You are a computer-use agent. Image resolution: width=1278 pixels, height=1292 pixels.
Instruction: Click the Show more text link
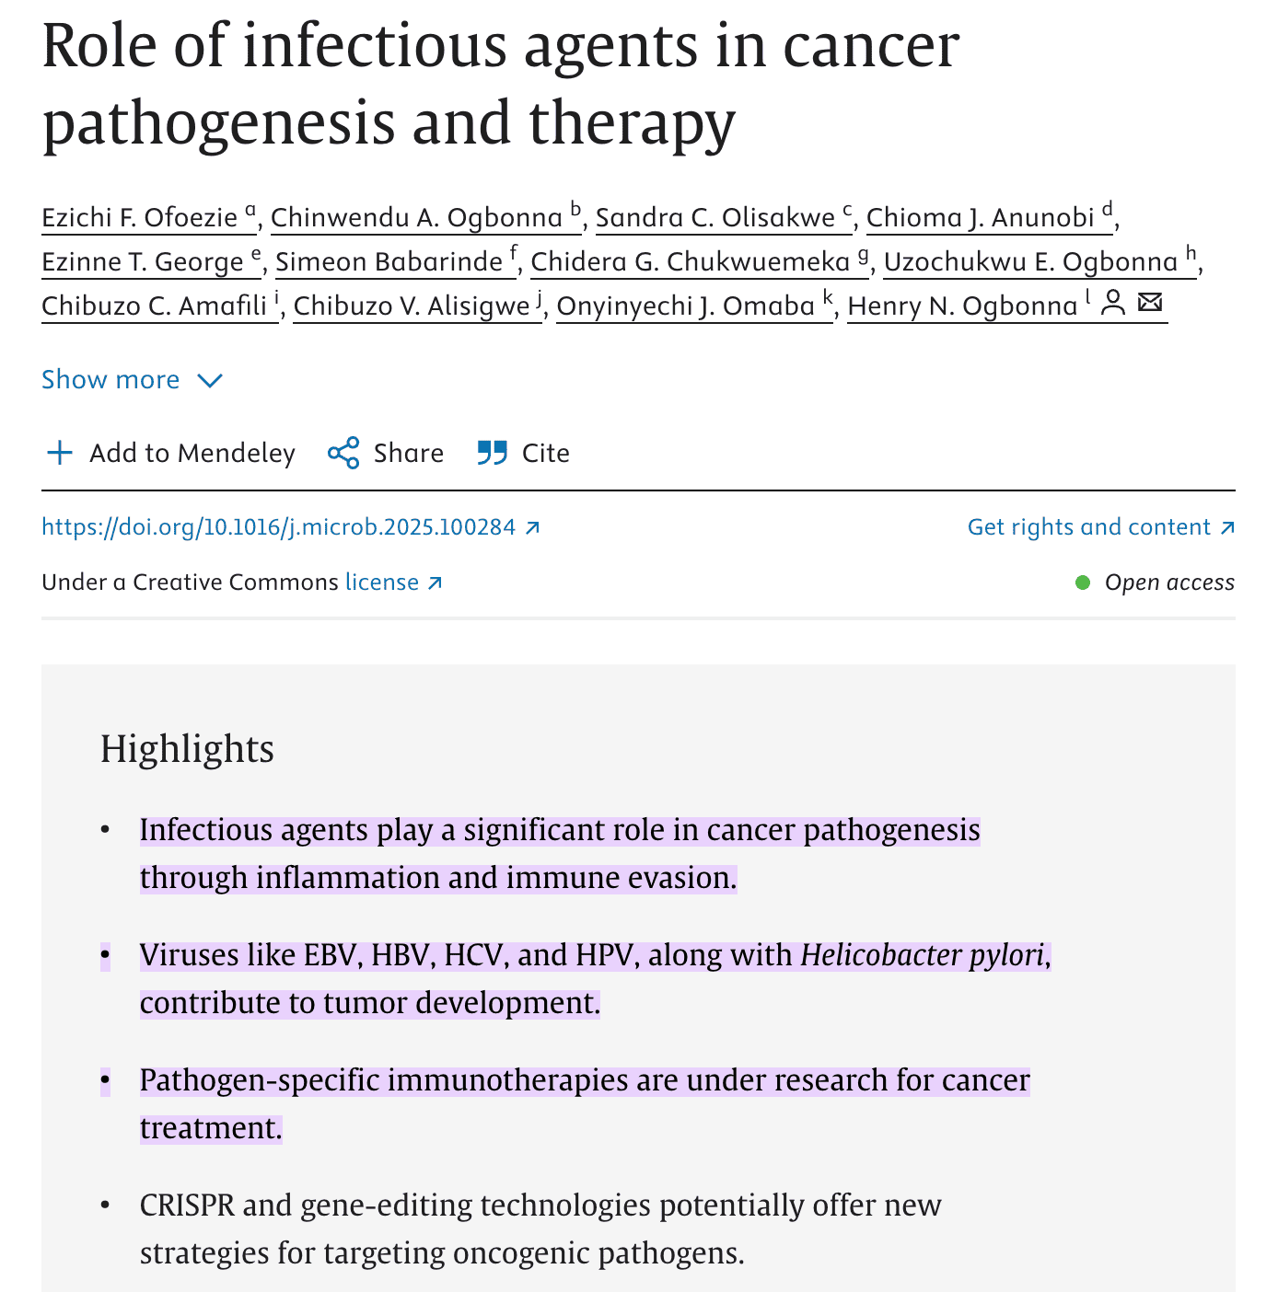click(110, 379)
